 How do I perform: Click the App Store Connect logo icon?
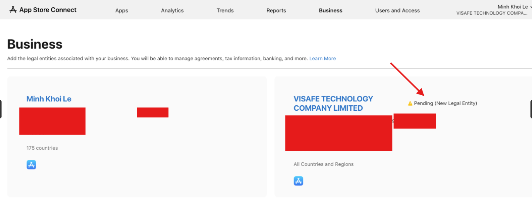click(13, 10)
